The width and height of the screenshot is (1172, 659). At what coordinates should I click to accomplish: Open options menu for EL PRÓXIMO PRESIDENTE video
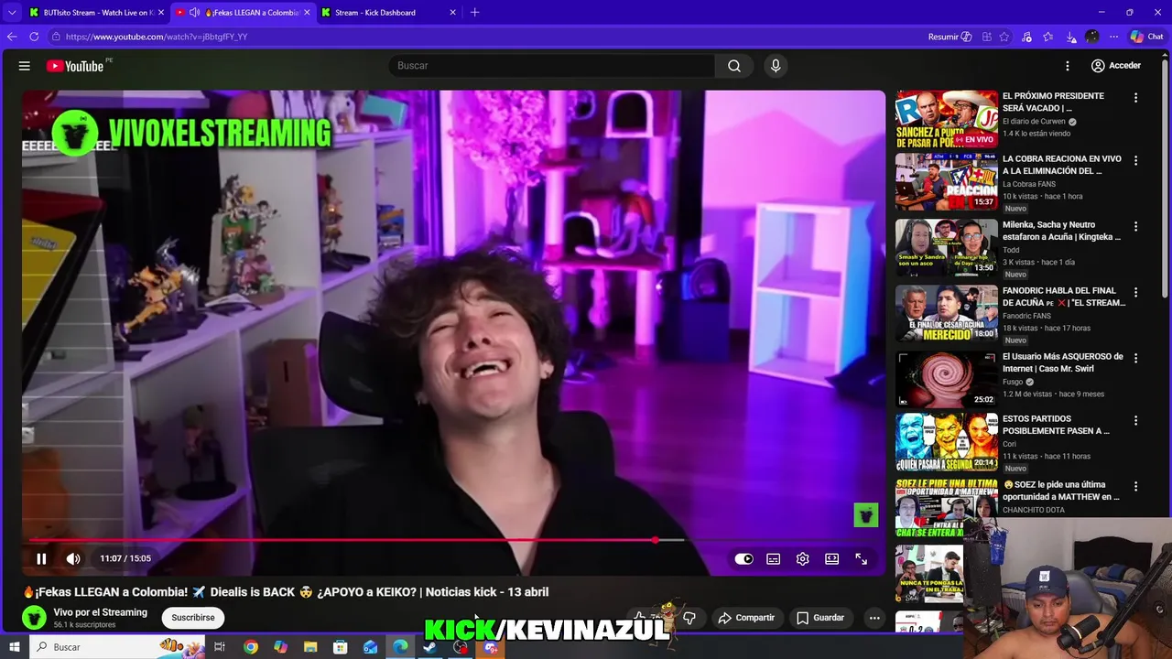tap(1135, 98)
